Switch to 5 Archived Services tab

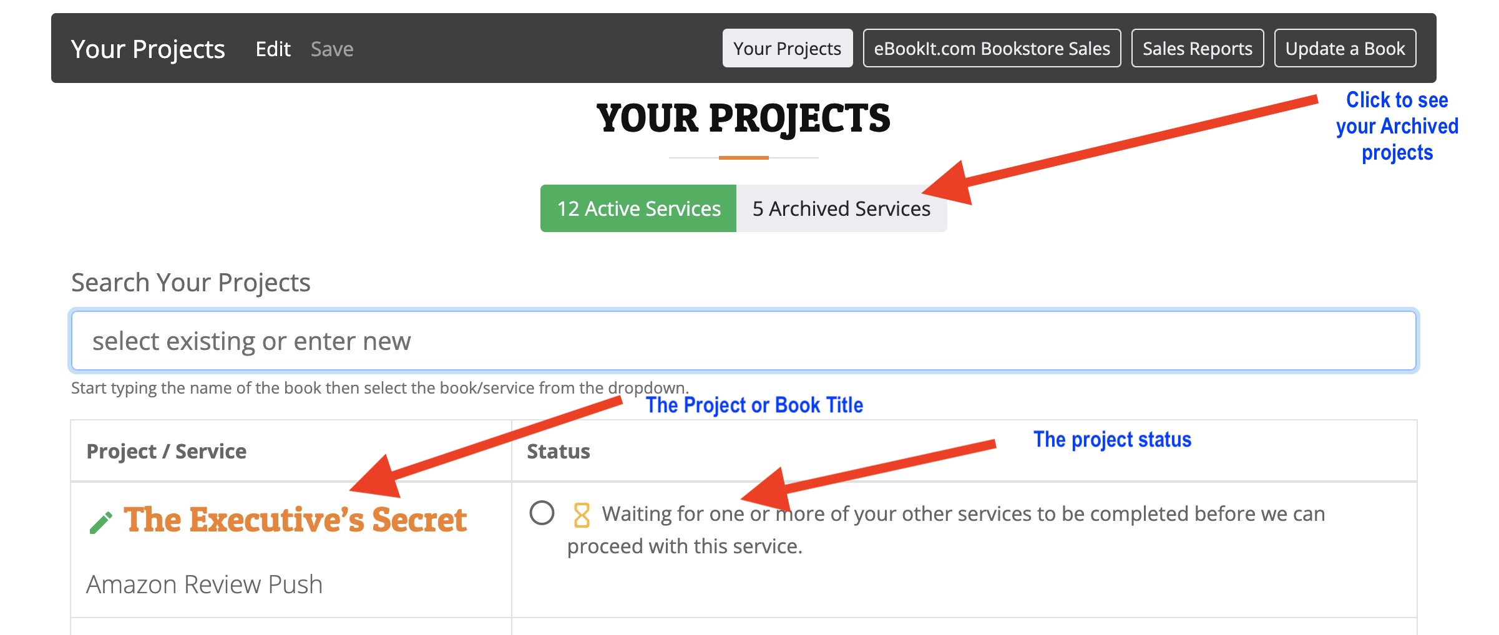(841, 208)
